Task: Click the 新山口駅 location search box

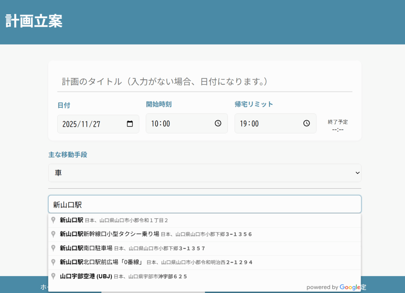Action: (x=205, y=204)
